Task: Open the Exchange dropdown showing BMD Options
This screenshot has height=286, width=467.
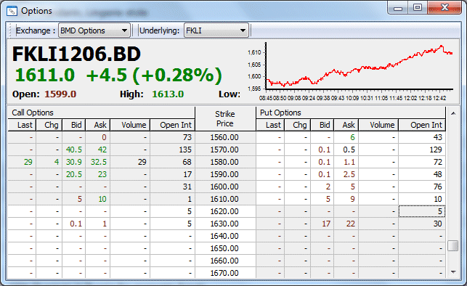Action: [x=94, y=30]
